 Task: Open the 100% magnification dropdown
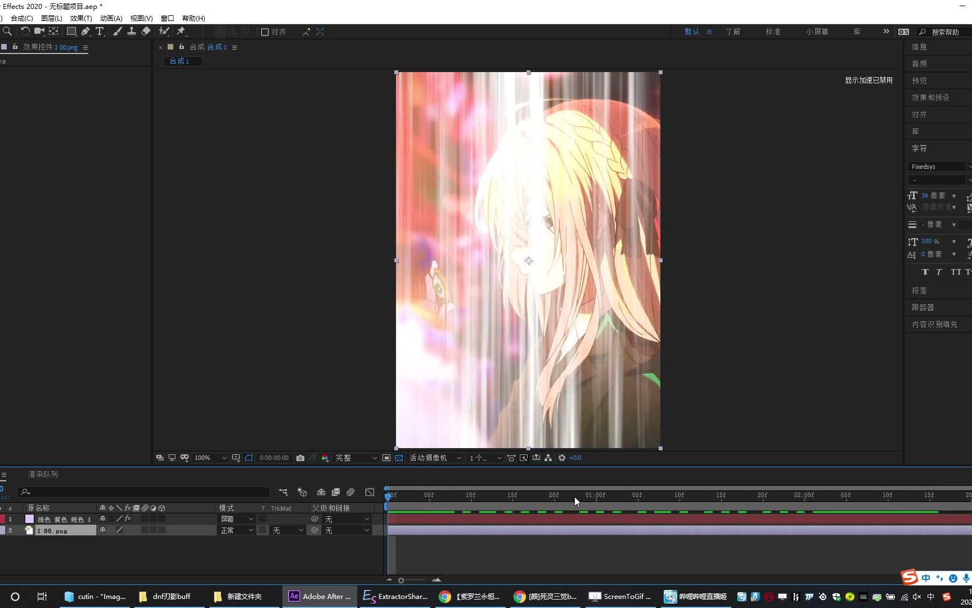210,458
